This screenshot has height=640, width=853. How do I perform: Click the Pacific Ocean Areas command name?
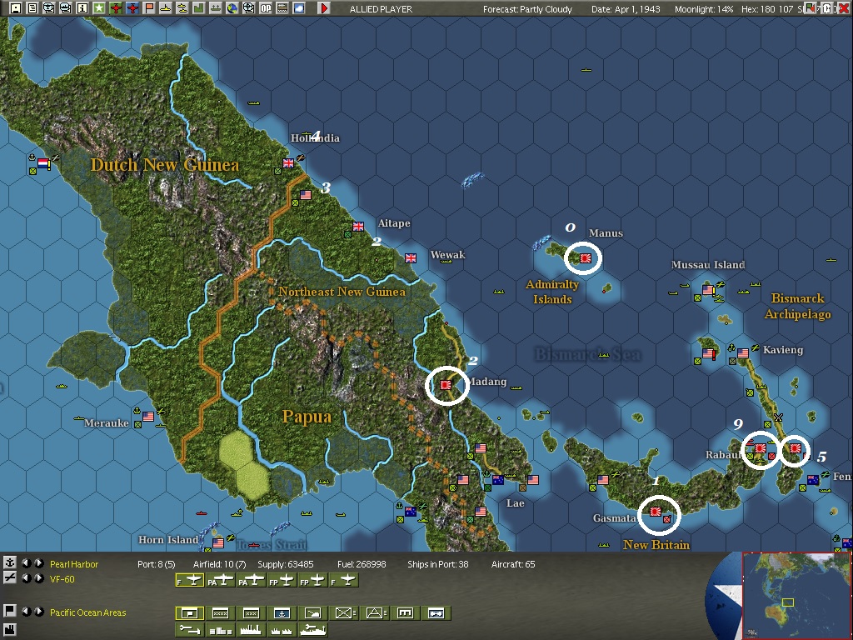87,612
